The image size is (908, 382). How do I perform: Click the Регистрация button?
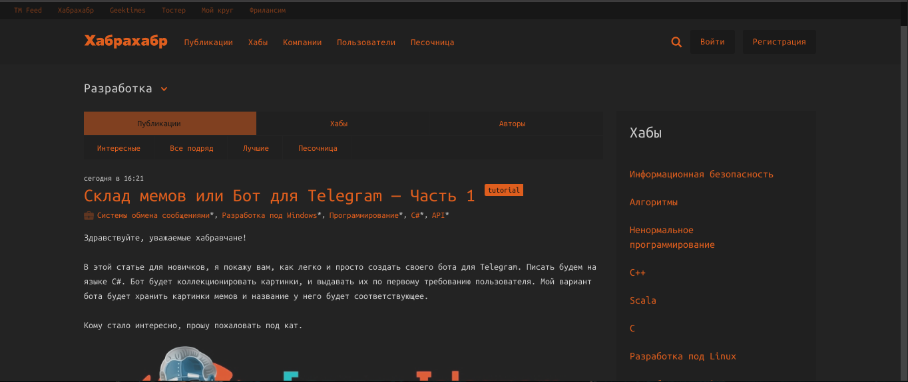pos(780,42)
